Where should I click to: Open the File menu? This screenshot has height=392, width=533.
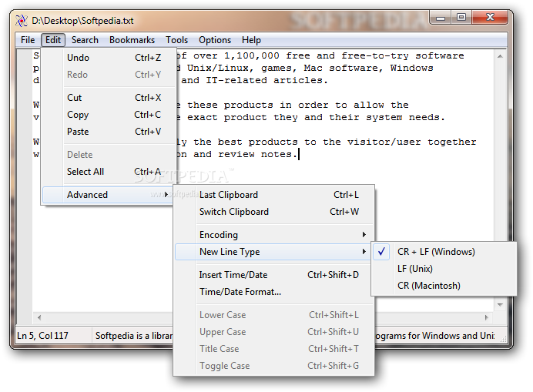pyautogui.click(x=28, y=40)
